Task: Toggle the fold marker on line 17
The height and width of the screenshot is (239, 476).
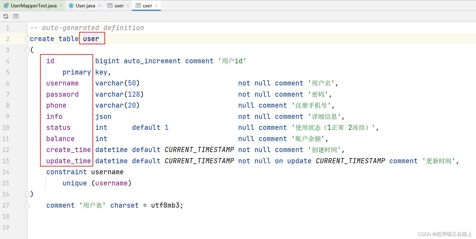Action: click(27, 205)
